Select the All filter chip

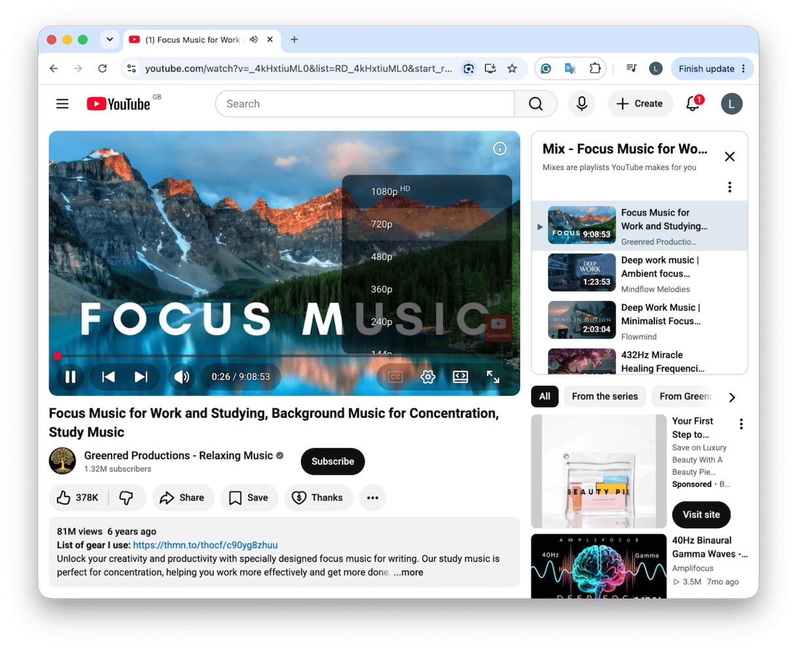tap(545, 397)
